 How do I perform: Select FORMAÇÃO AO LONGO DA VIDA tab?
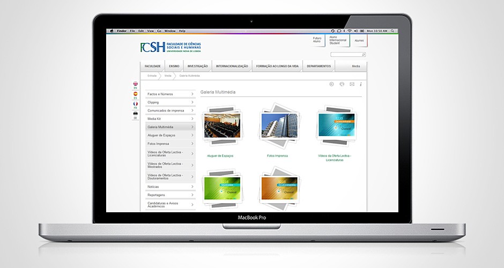[277, 66]
